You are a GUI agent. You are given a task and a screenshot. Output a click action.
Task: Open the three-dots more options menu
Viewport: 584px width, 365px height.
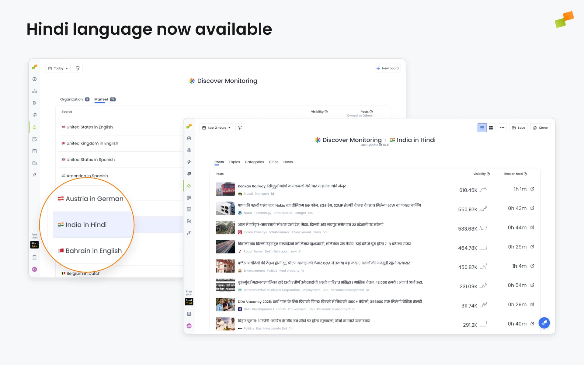click(502, 128)
